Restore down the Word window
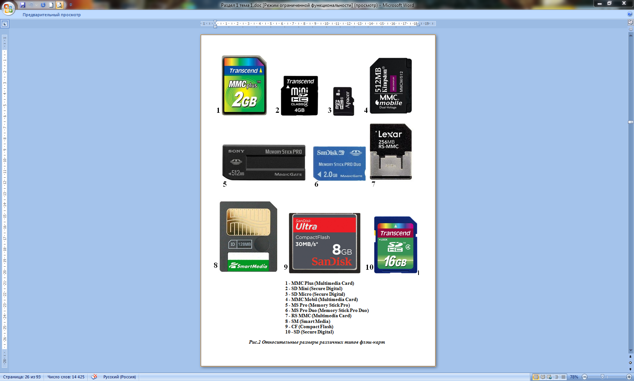The image size is (634, 381). point(609,3)
